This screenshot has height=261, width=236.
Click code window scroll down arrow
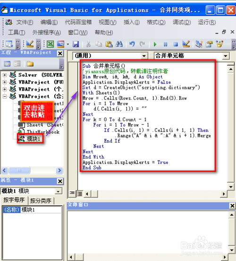click(x=231, y=187)
